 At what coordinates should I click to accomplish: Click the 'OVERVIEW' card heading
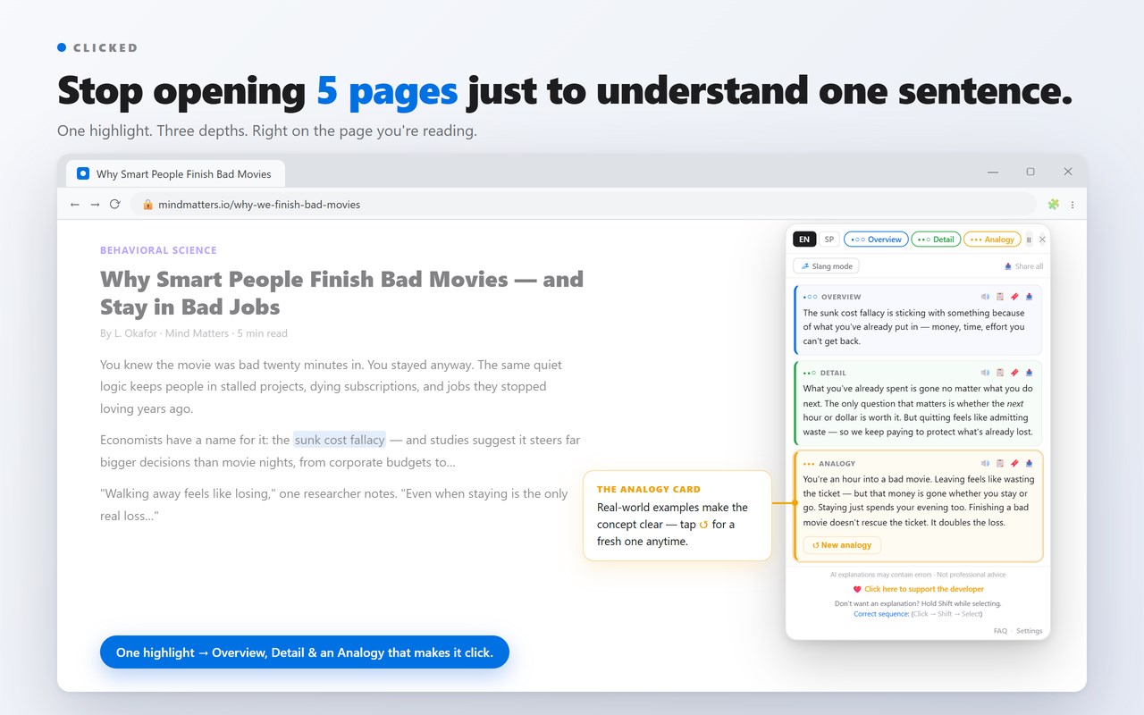(x=841, y=297)
